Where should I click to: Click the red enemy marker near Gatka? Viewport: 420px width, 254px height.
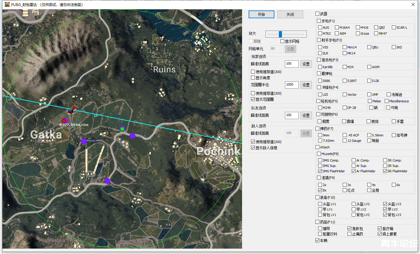(64, 121)
